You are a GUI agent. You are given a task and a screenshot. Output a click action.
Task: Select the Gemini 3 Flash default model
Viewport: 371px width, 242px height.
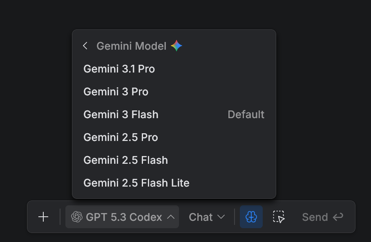[x=121, y=114]
